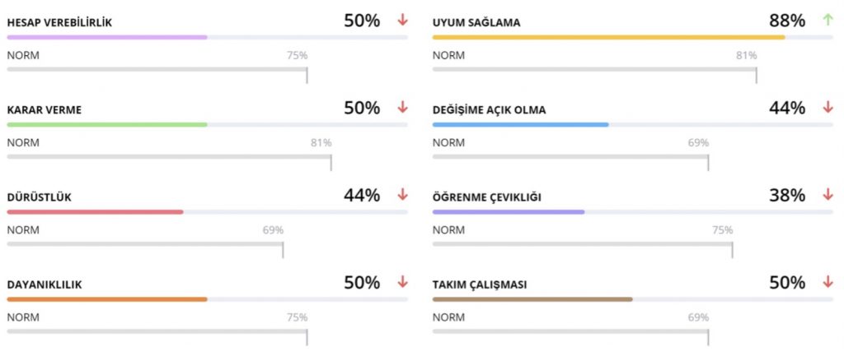The height and width of the screenshot is (361, 844).
Task: Click the 81% norm marker under KARAR VERME
Action: (321, 143)
